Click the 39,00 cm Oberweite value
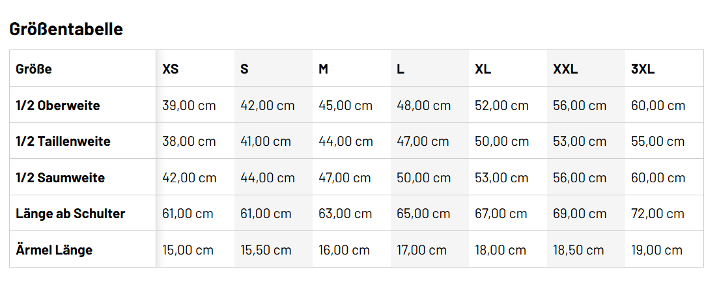The height and width of the screenshot is (291, 719). click(189, 105)
